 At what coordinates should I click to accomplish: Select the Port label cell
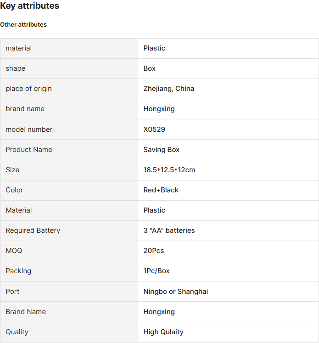coord(69,292)
